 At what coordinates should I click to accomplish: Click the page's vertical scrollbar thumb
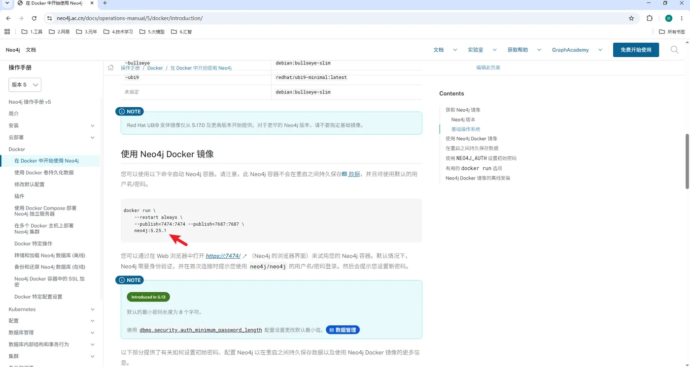pyautogui.click(x=688, y=161)
